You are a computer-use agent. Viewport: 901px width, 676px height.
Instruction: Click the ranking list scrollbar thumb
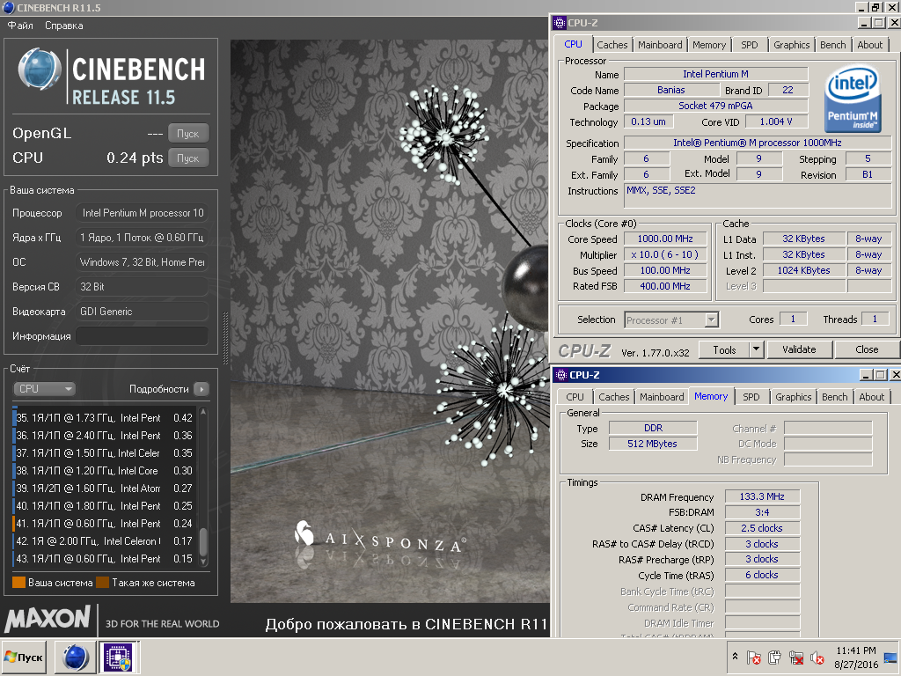click(203, 540)
